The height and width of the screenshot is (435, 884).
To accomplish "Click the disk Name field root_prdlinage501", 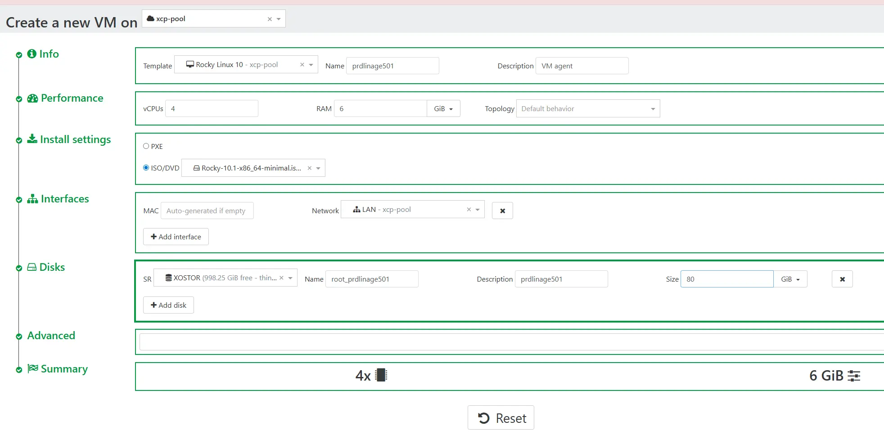I will point(372,279).
